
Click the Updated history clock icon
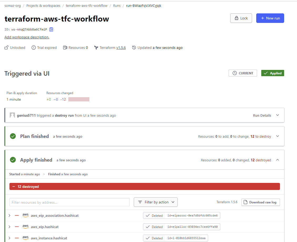pyautogui.click(x=134, y=48)
